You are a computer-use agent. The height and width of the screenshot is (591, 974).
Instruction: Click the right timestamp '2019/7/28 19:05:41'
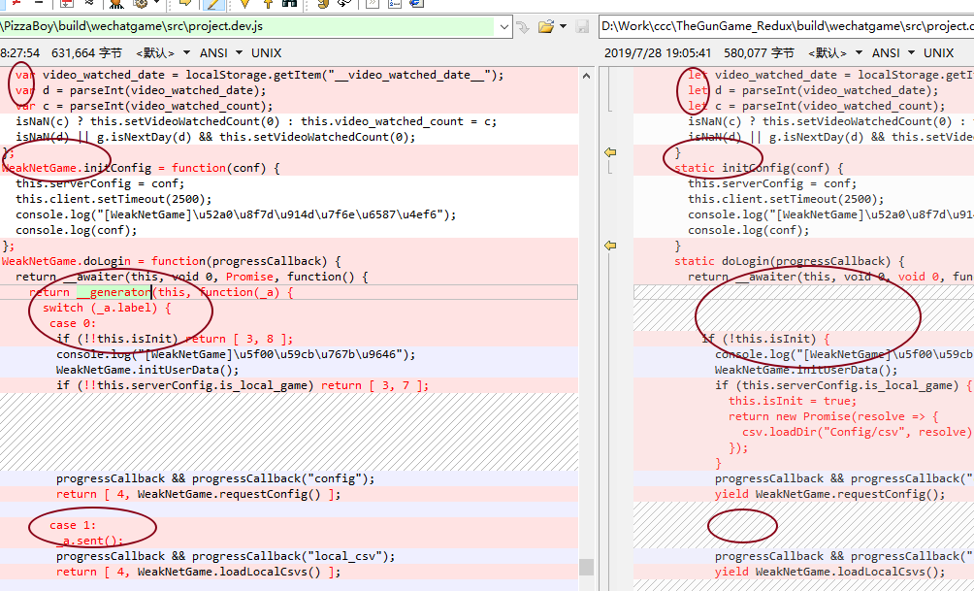point(658,52)
